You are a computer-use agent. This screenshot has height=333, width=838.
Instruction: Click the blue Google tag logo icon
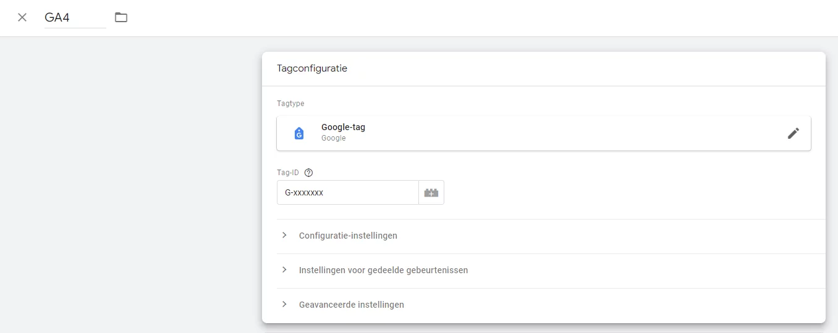(x=299, y=133)
